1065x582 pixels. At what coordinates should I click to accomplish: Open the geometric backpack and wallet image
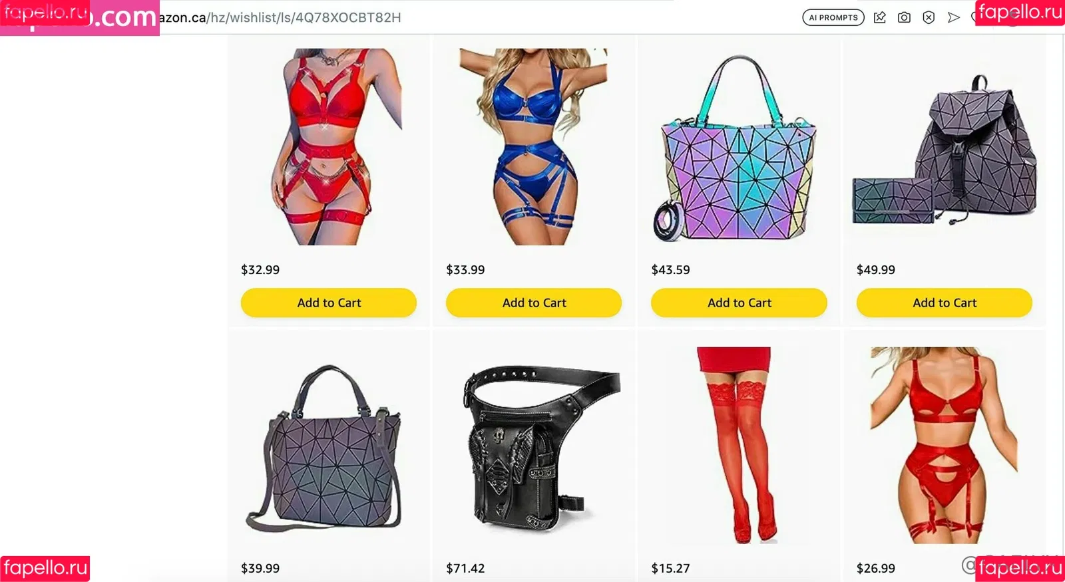pos(945,150)
